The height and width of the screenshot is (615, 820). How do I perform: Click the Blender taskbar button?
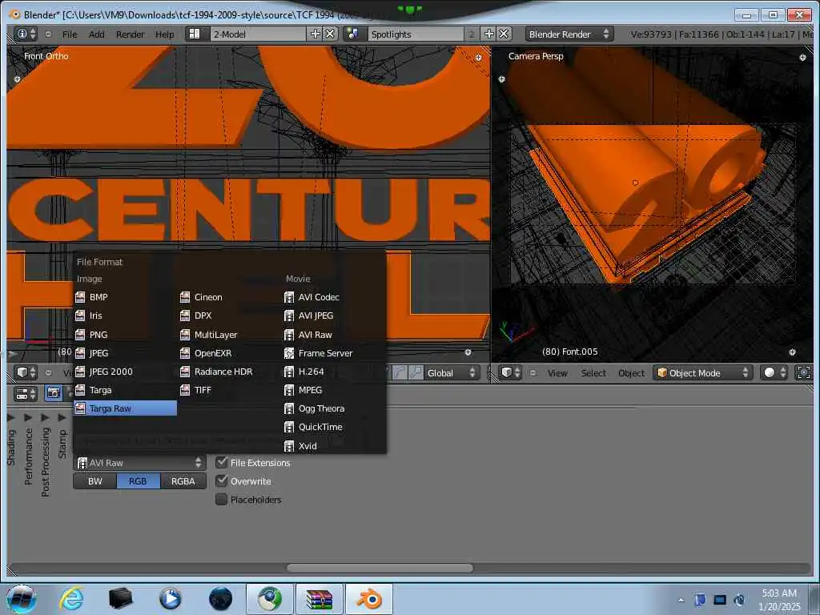coord(369,599)
